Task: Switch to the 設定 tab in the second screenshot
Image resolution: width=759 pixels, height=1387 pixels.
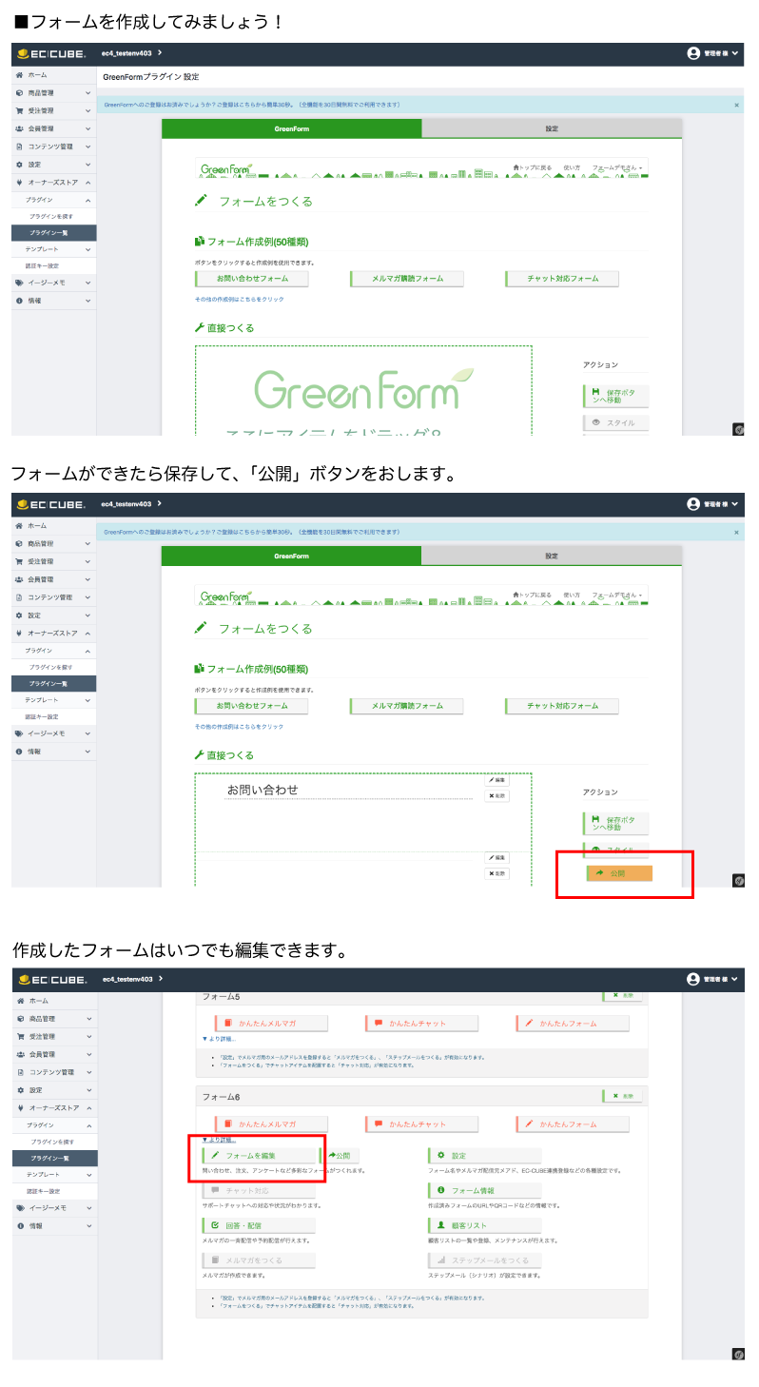Action: click(552, 556)
